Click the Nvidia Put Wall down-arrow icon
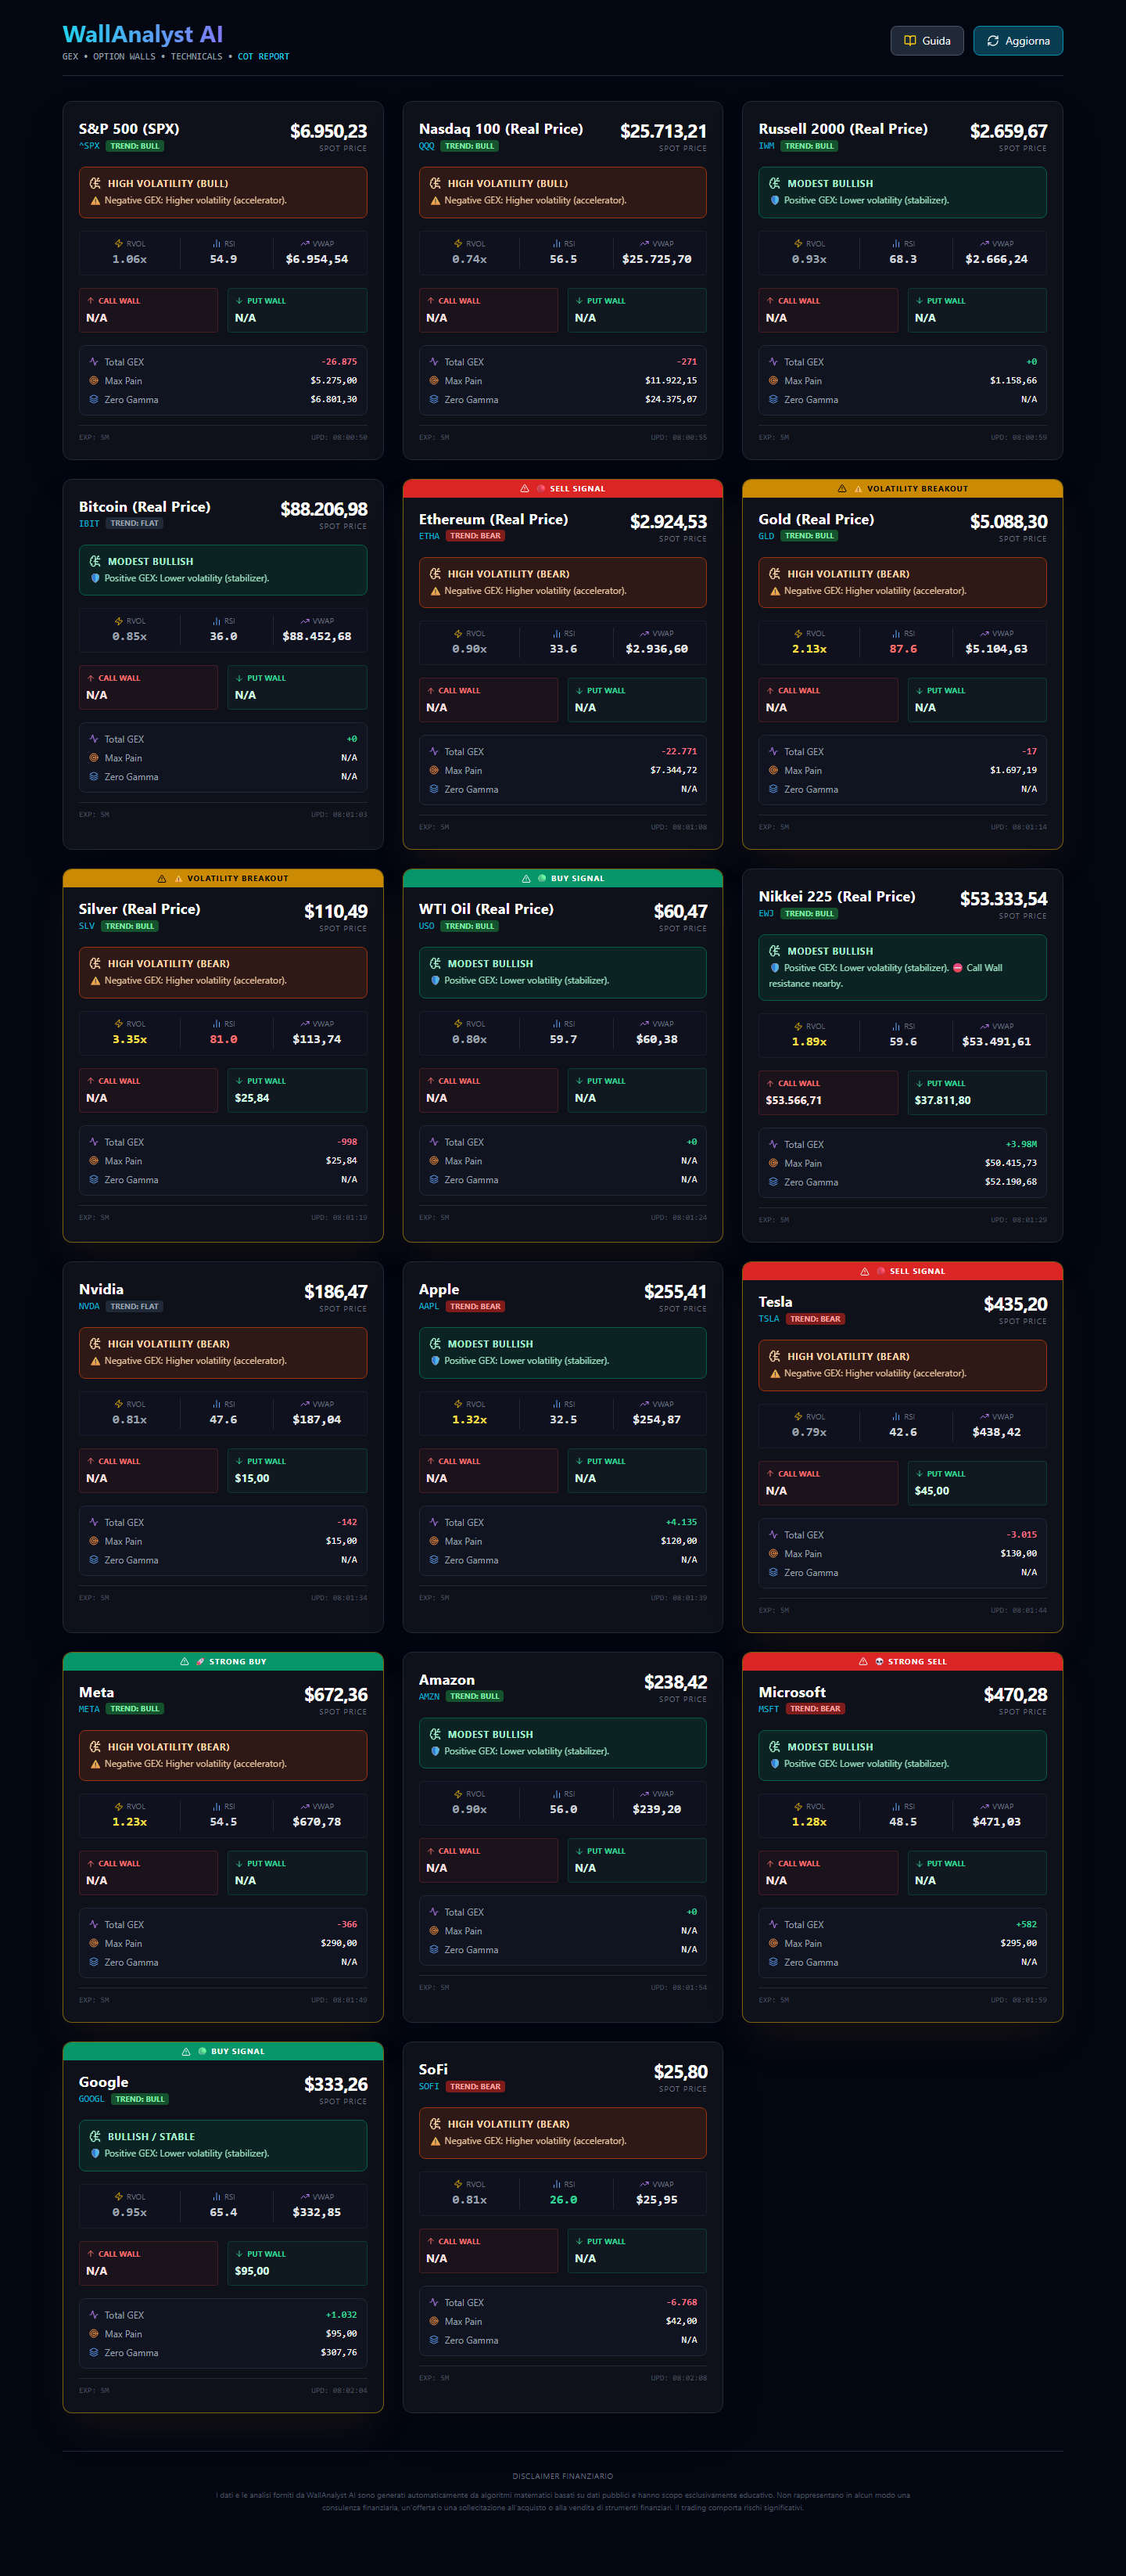The width and height of the screenshot is (1126, 2576). coord(238,1461)
